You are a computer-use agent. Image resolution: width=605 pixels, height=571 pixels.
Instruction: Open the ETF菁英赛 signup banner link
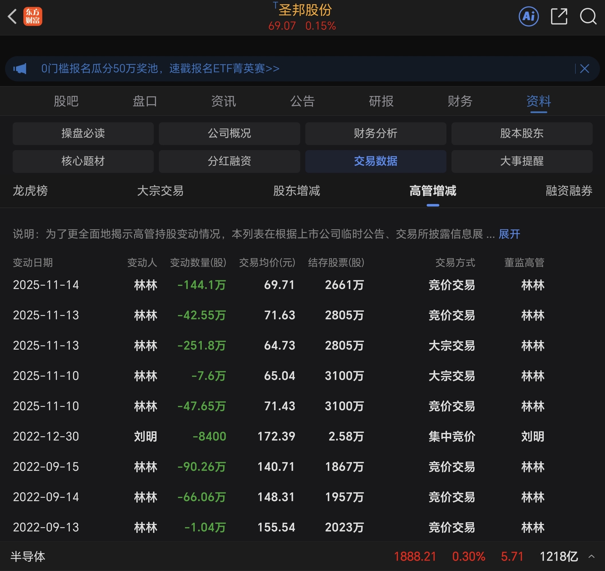pos(161,68)
